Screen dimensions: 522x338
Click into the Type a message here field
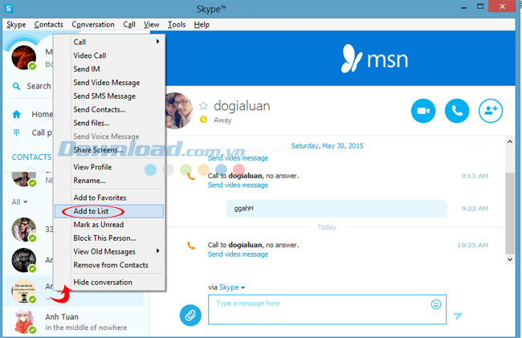click(x=327, y=309)
